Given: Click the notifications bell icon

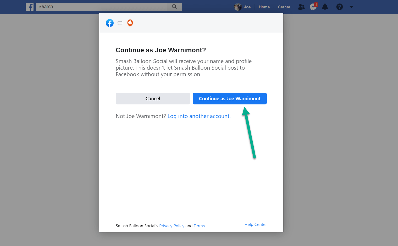Looking at the screenshot, I should tap(325, 7).
